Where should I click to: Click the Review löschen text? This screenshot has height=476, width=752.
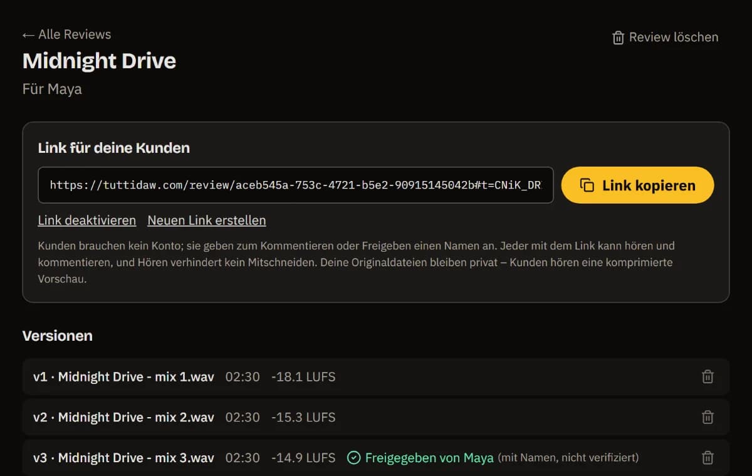point(674,38)
